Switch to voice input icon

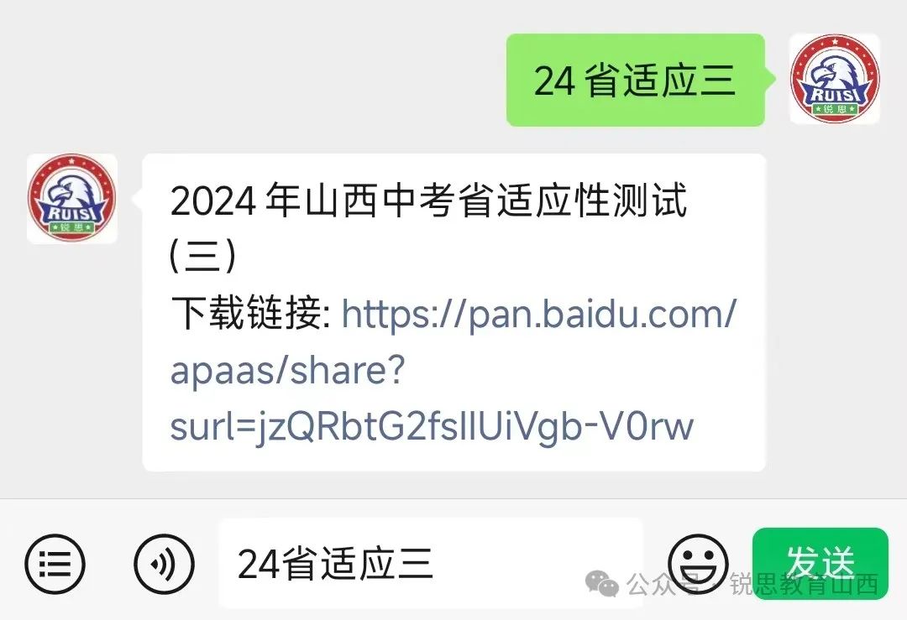pyautogui.click(x=164, y=564)
